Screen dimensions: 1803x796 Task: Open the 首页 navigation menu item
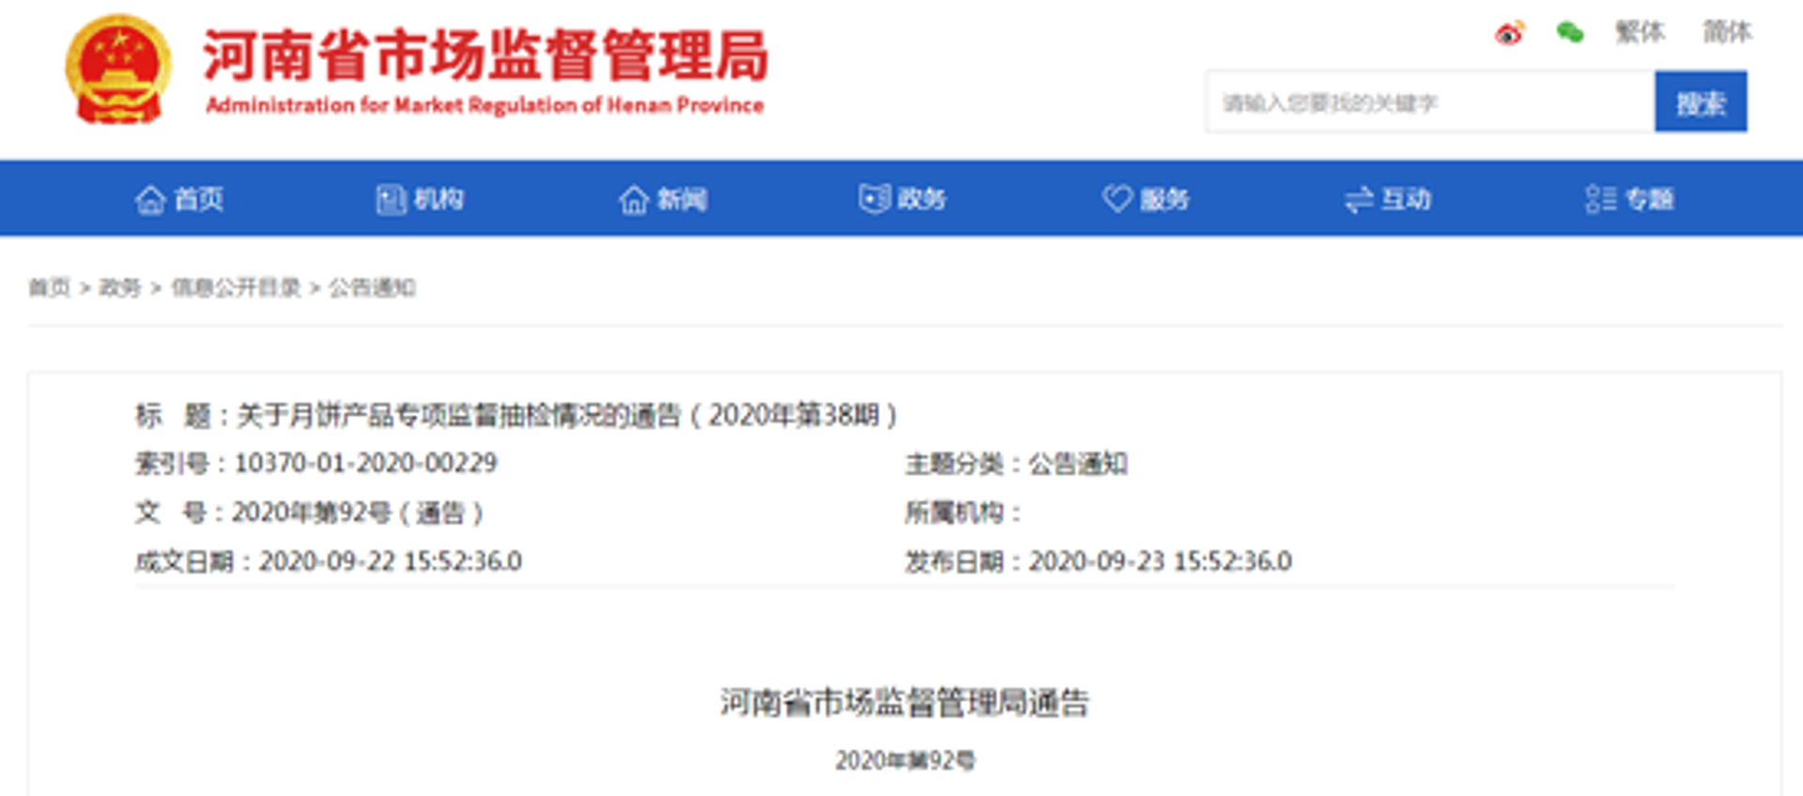(179, 199)
